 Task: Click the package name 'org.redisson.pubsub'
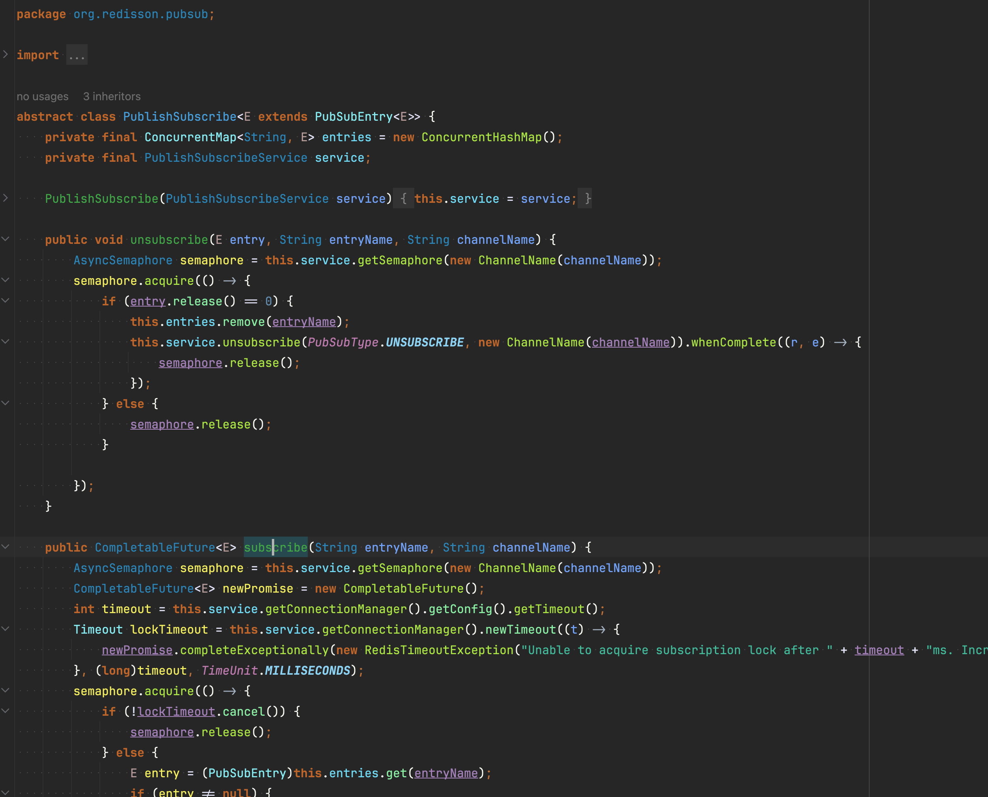point(141,14)
